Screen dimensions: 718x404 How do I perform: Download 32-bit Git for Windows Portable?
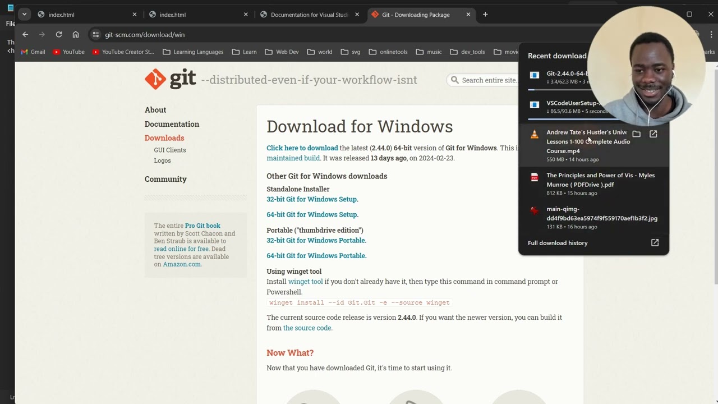tap(316, 240)
